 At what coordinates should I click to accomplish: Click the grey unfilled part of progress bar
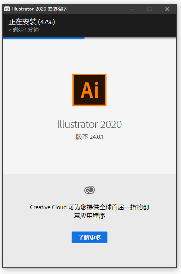click(130, 38)
